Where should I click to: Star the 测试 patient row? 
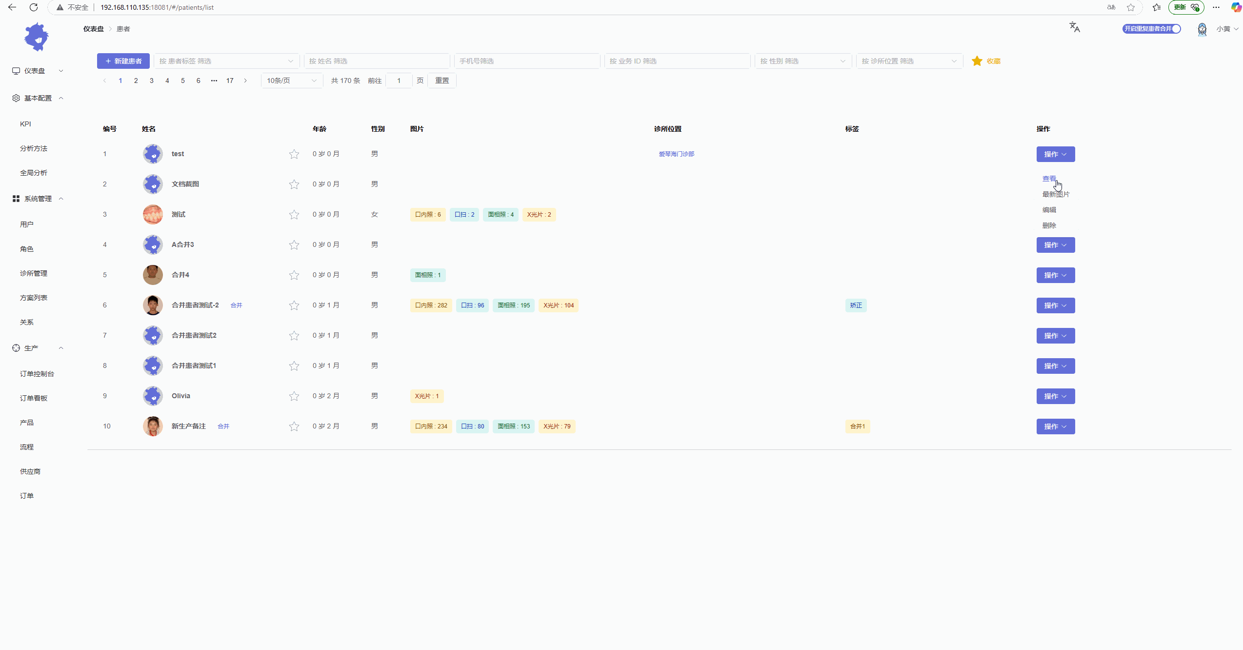click(294, 215)
